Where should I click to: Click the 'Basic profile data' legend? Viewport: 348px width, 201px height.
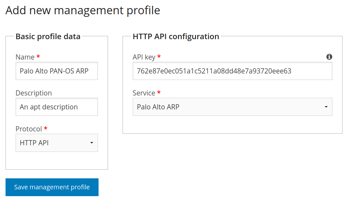(48, 37)
